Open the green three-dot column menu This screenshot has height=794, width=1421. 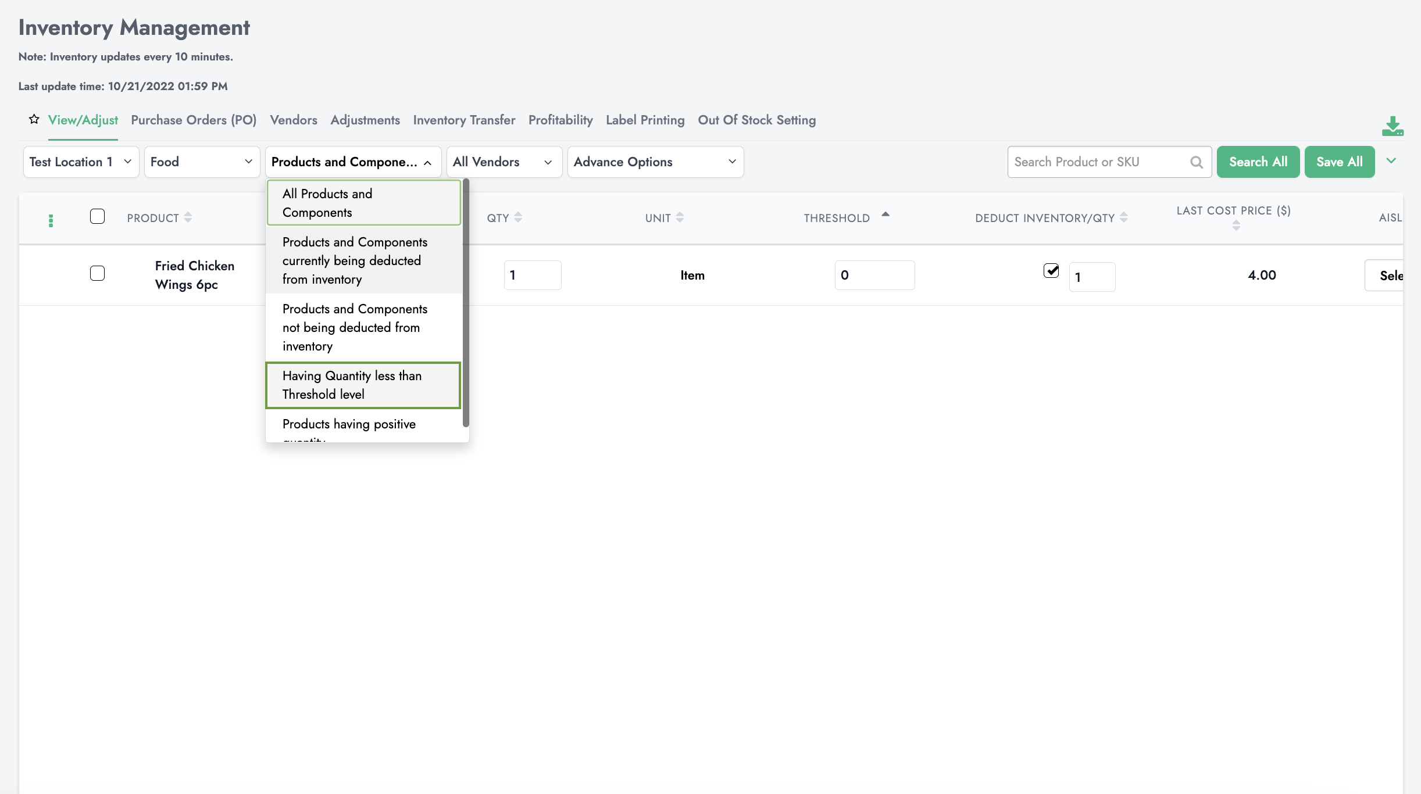pyautogui.click(x=51, y=221)
